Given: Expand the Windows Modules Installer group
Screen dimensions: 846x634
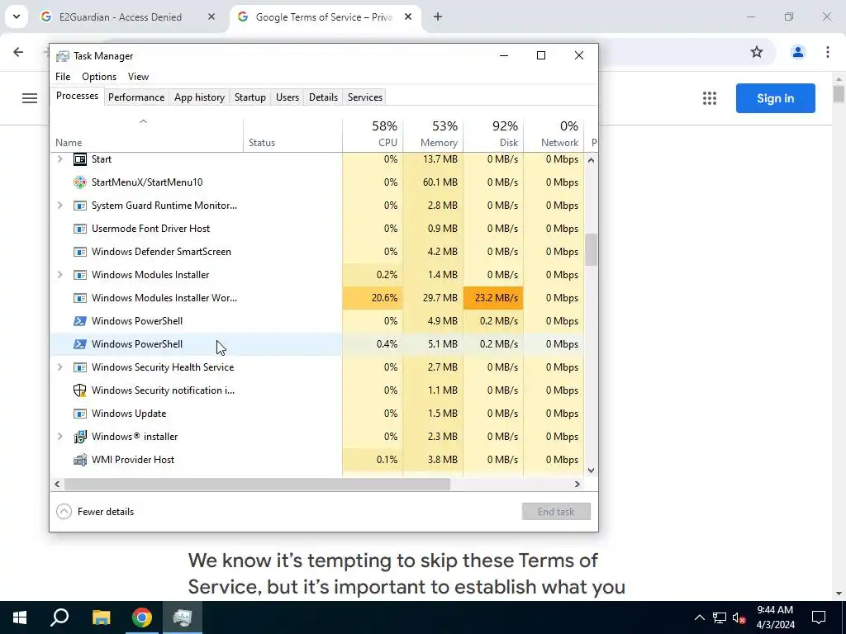Looking at the screenshot, I should pos(59,274).
